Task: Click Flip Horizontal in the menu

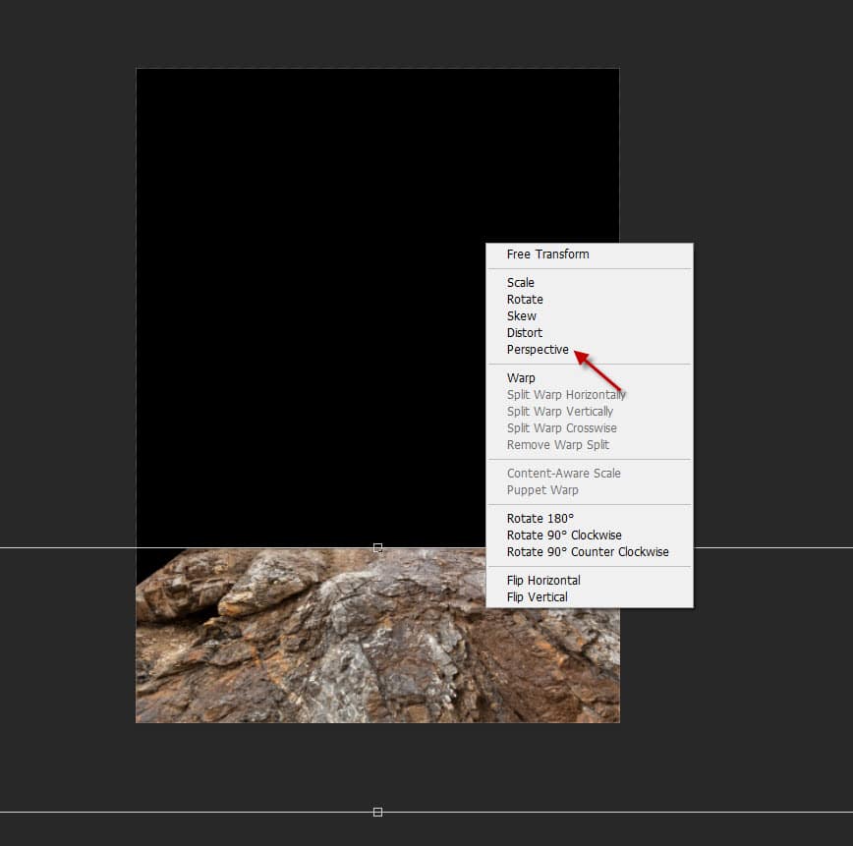Action: pos(543,581)
